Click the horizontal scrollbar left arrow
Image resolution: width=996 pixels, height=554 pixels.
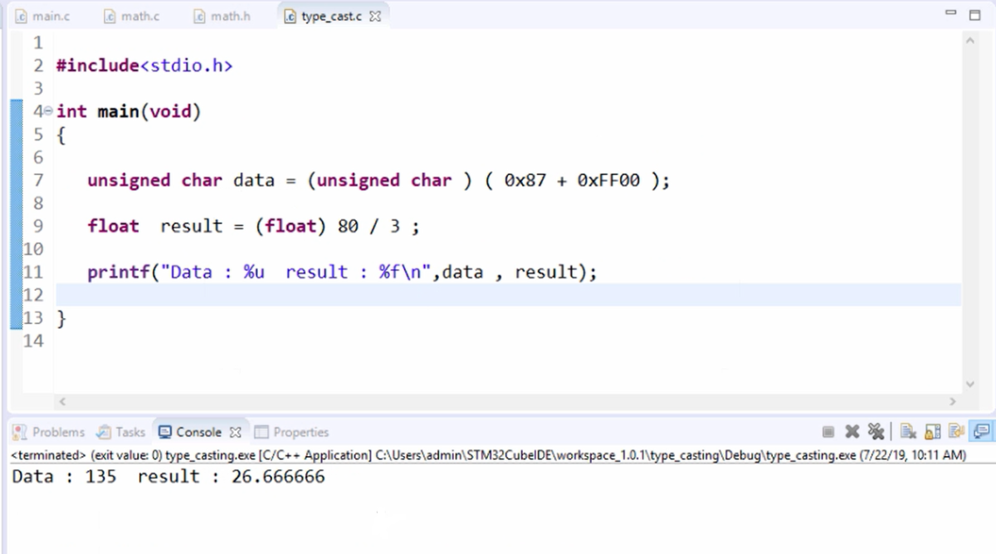pos(61,401)
